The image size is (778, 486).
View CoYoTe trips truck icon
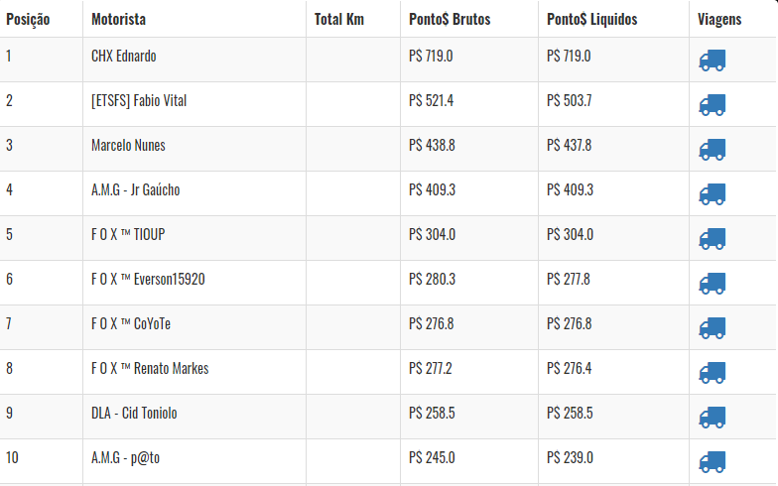713,328
